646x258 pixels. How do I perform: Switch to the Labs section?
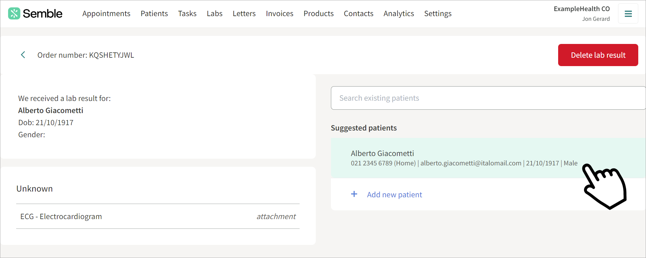[x=214, y=13]
